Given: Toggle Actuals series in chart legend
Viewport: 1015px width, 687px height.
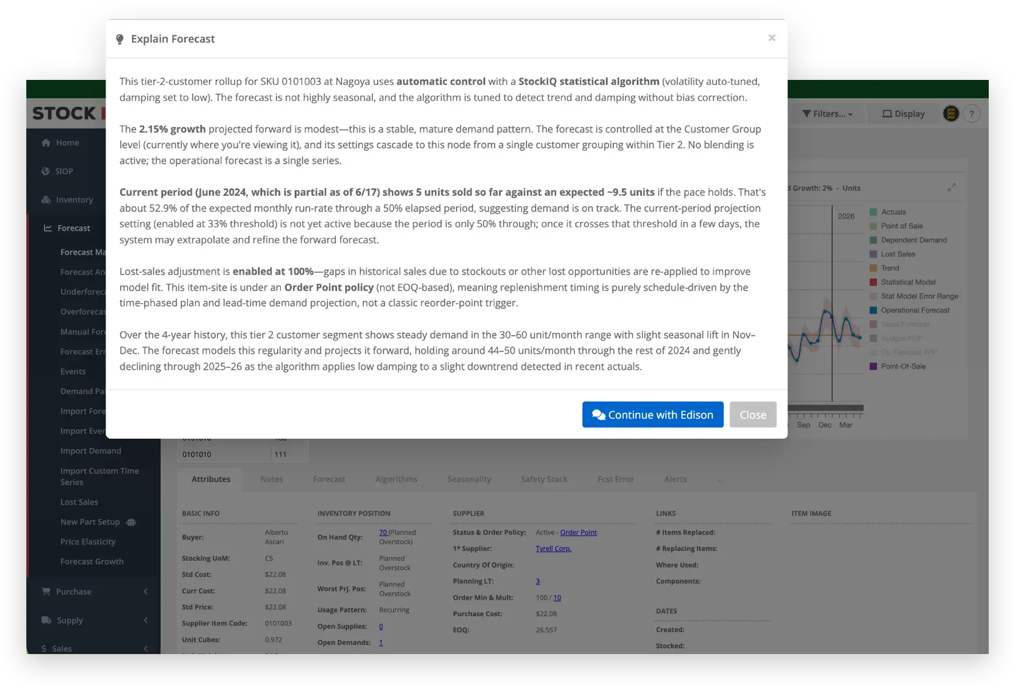Looking at the screenshot, I should (x=888, y=212).
